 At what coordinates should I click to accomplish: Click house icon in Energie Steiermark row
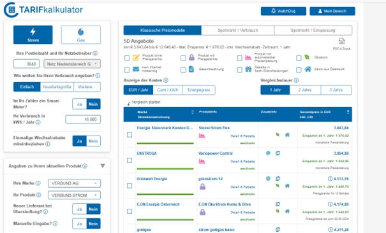287,134
